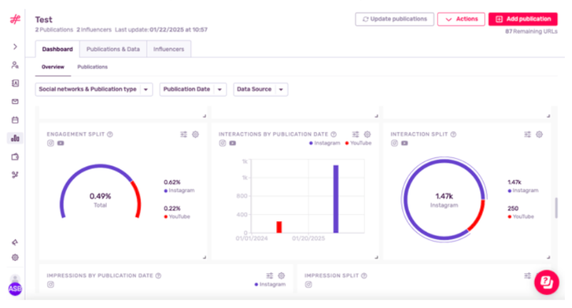Click YouTube legend in Interactions by Publication Date chart

pyautogui.click(x=358, y=143)
